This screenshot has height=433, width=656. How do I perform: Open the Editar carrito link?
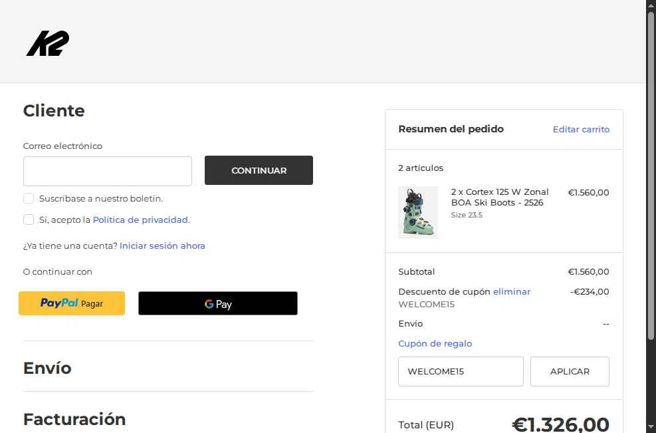(581, 130)
